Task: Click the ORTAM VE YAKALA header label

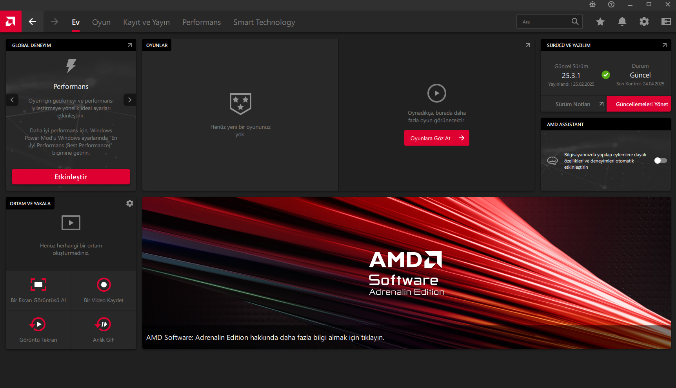Action: 30,204
